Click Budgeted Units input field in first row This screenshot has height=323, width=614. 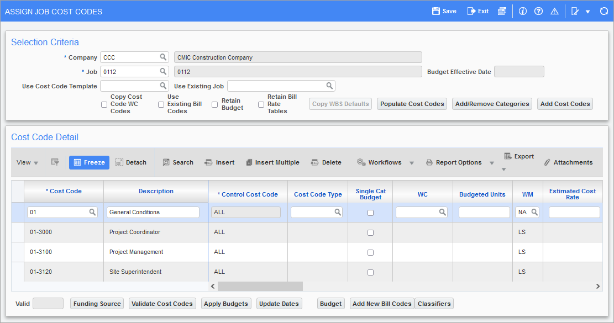pos(484,212)
